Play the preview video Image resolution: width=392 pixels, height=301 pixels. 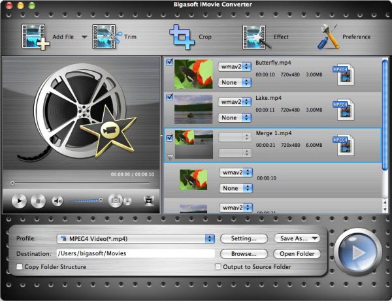point(19,200)
